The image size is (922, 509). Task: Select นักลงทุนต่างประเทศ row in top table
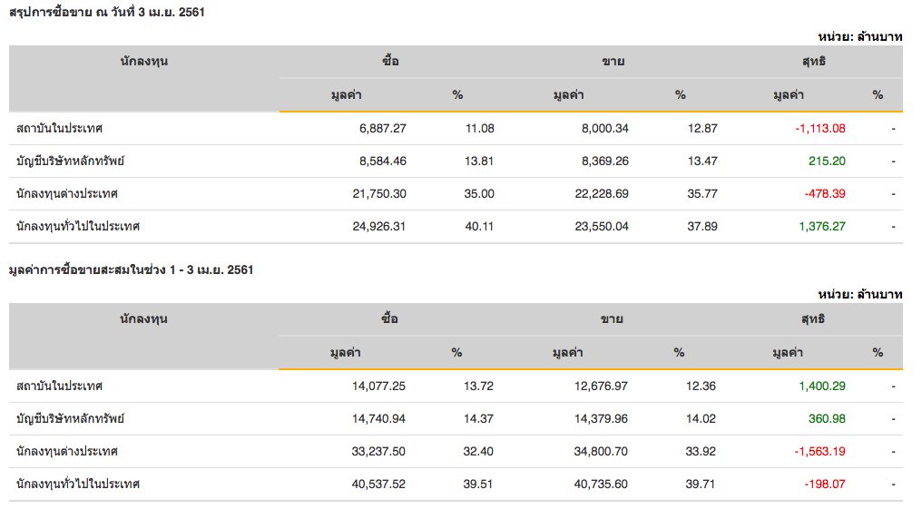click(67, 194)
